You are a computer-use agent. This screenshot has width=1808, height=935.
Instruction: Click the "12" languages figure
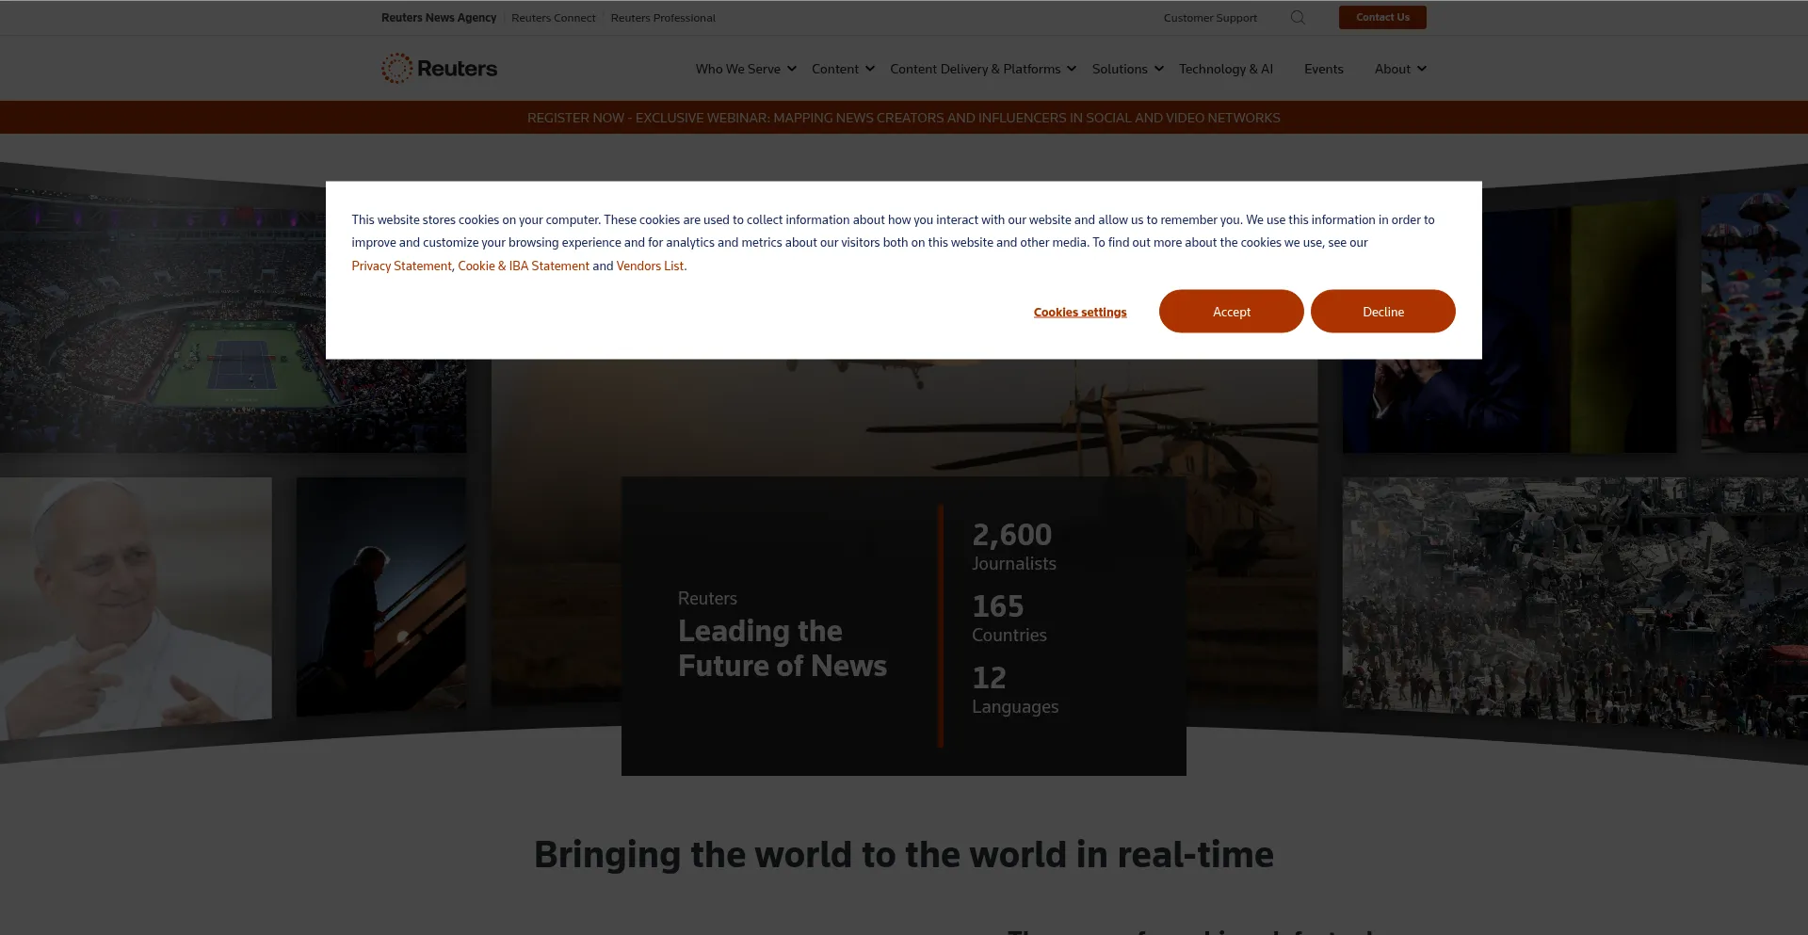click(990, 678)
